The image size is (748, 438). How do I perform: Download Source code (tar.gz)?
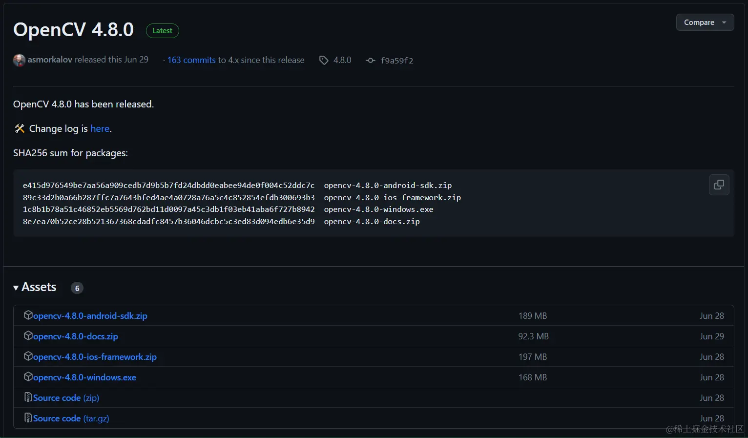point(71,418)
